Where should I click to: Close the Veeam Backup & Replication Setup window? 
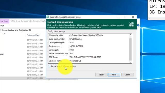(x=133, y=17)
